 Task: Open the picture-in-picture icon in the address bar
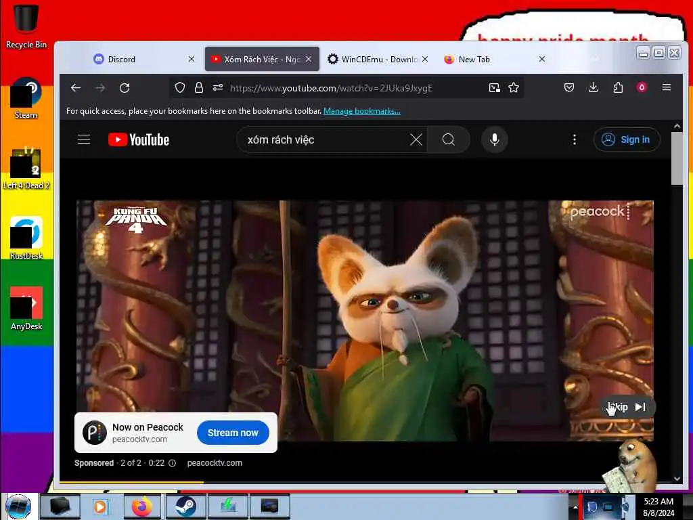[x=495, y=87]
